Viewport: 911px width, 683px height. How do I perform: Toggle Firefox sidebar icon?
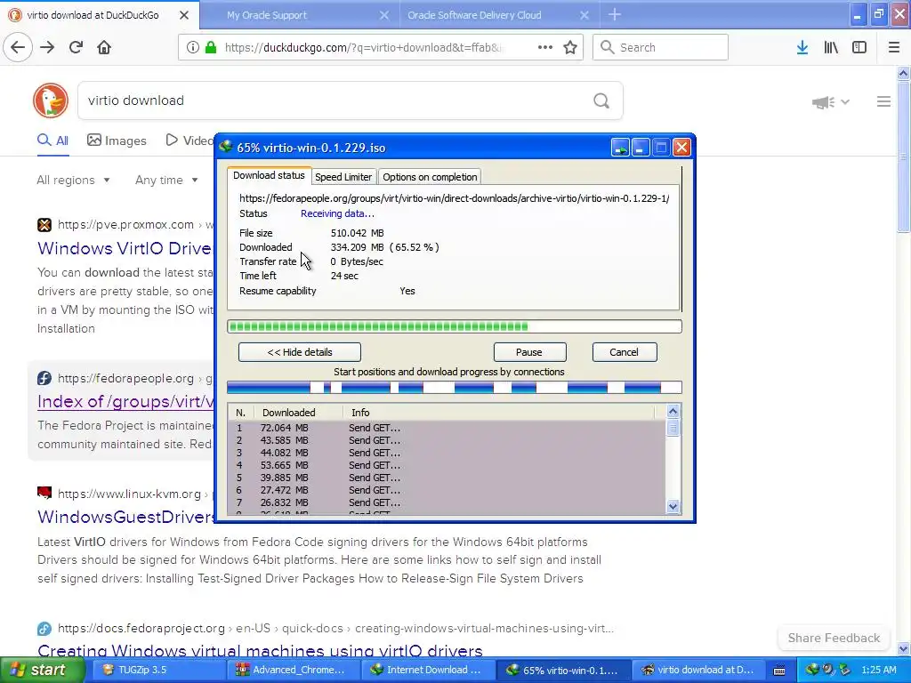pyautogui.click(x=859, y=47)
